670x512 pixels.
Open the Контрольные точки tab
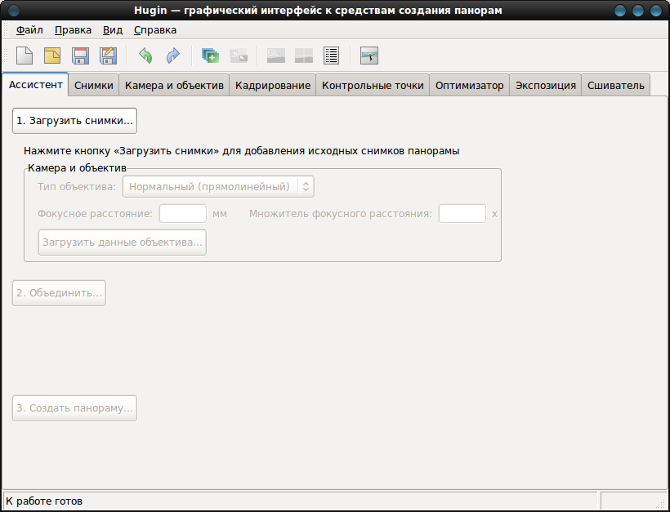[373, 86]
